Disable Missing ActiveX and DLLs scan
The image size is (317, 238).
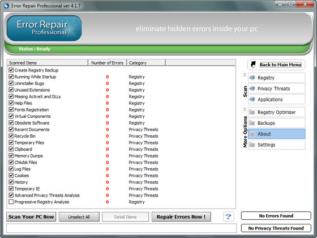coord(11,96)
